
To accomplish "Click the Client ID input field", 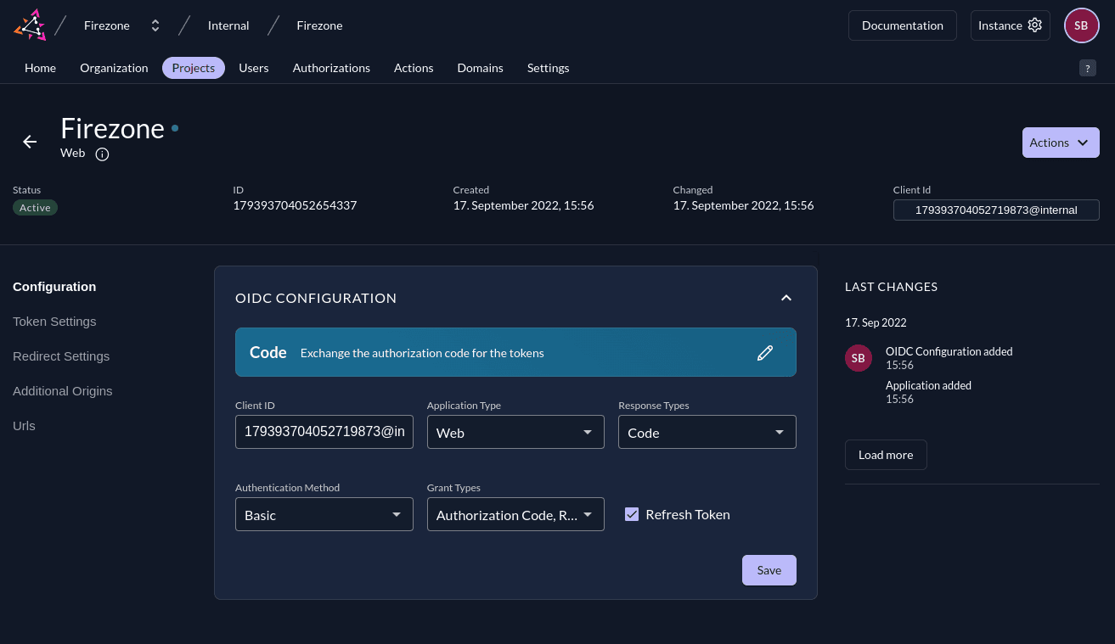I will [x=324, y=432].
